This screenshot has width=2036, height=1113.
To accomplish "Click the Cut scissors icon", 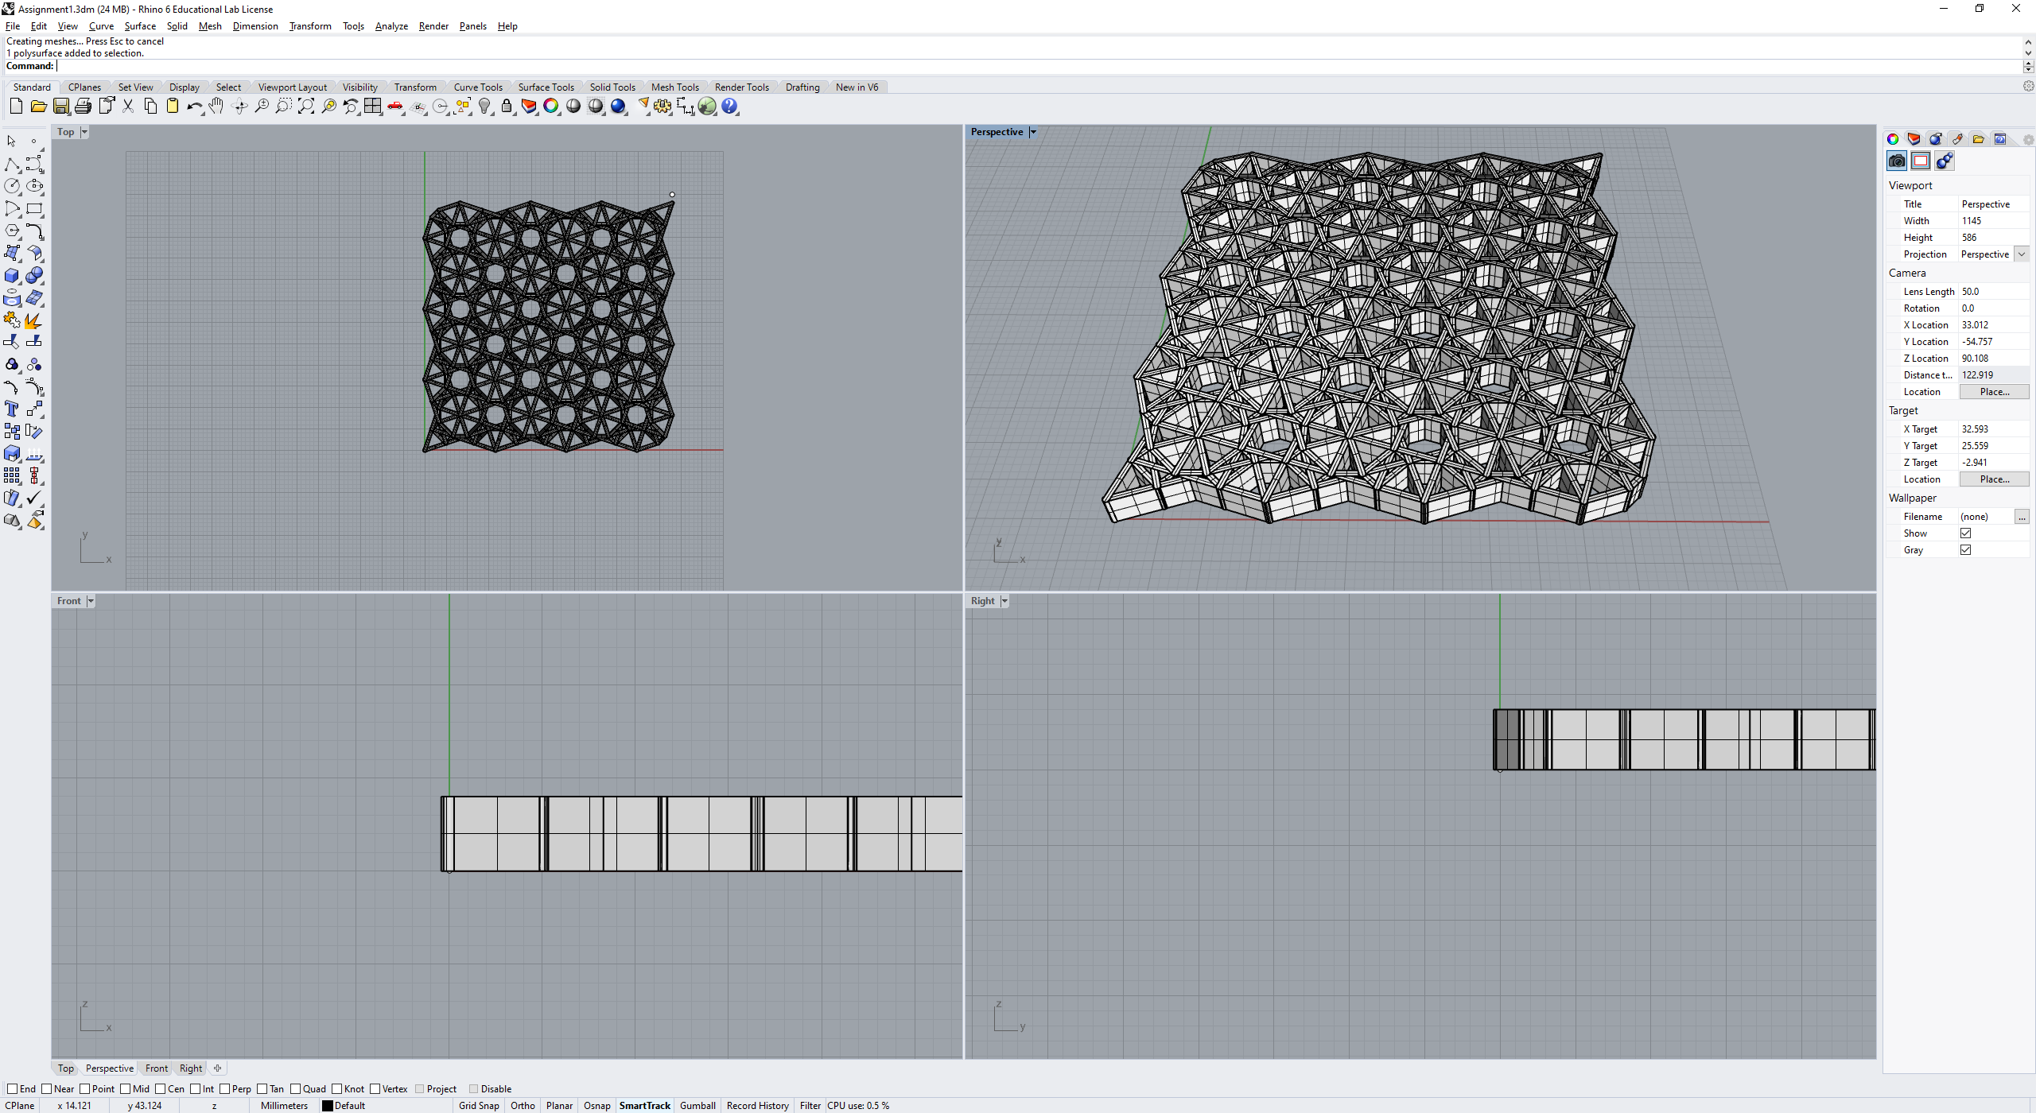I will tap(128, 107).
